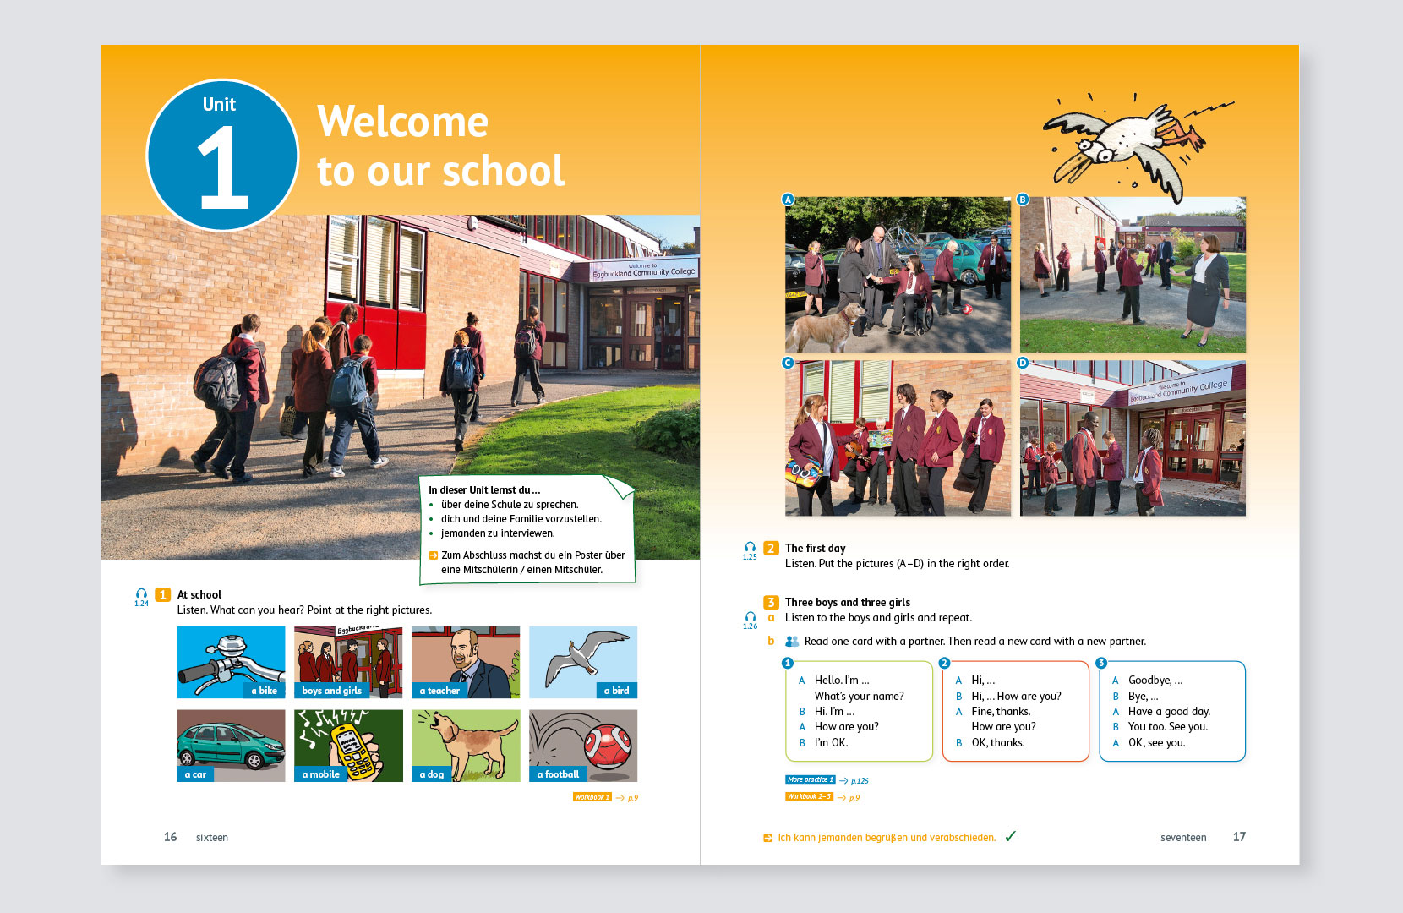Viewport: 1403px width, 913px height.
Task: Select the 'a bike' picture card
Action: click(x=231, y=662)
